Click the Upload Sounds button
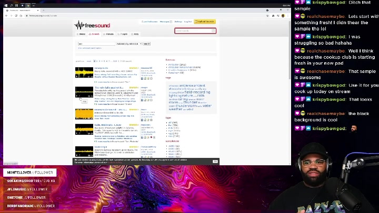Screen dimensions: 379x213 pos(204,22)
